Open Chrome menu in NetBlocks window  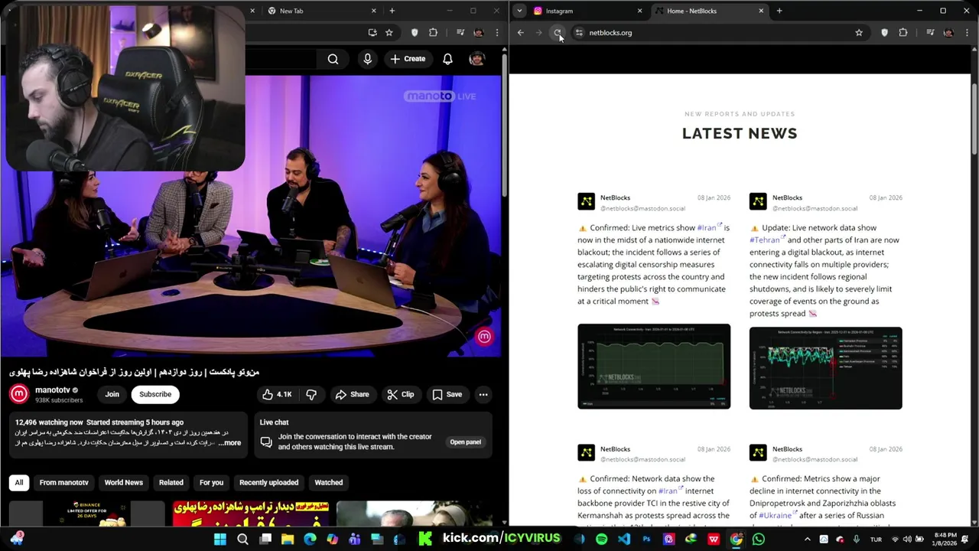[967, 33]
